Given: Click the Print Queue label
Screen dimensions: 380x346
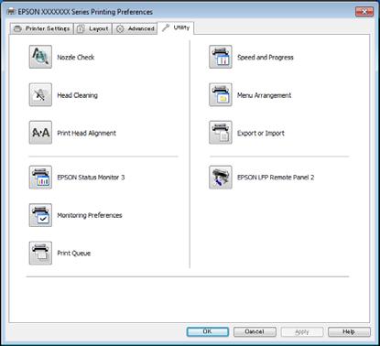Looking at the screenshot, I should point(74,254).
